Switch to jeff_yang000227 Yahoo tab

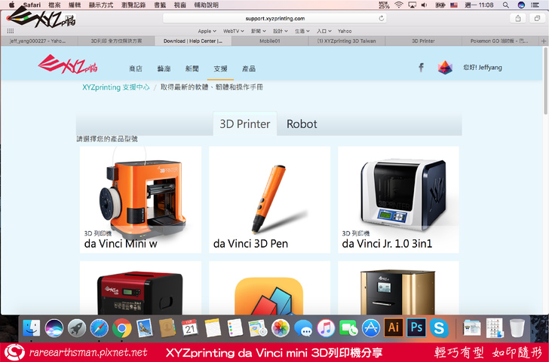click(x=38, y=41)
